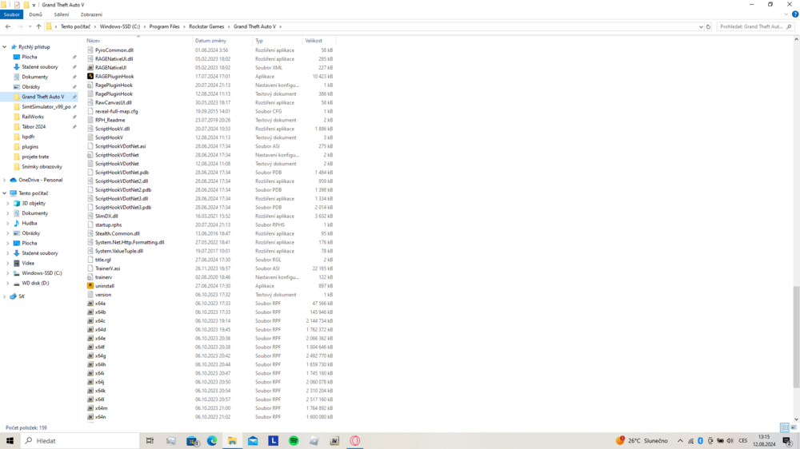Viewport: 800px width, 449px height.
Task: Expand the Windows-SSD (C:) drive node
Action: 8,273
